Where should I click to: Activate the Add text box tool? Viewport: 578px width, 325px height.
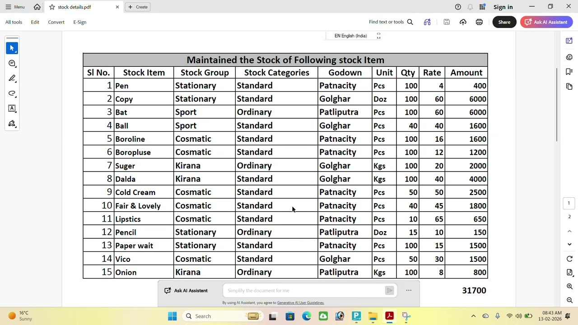coord(12,108)
